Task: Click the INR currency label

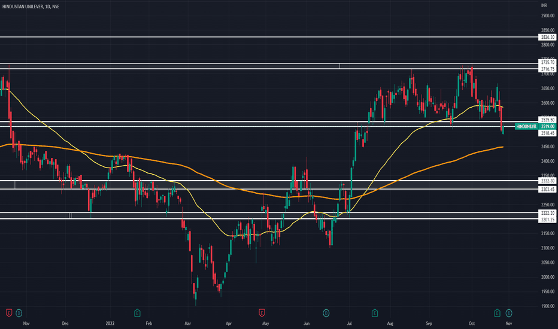Action: [x=544, y=5]
